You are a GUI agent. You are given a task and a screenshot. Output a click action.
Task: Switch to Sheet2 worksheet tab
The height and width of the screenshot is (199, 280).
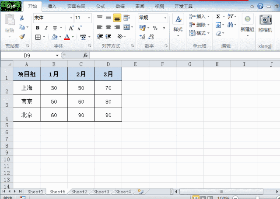[79, 192]
